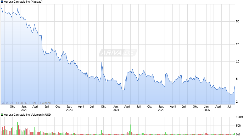Viewport: 246px width, 137px height.
Task: Select the 'Aurora Cannabis Inc Volumen in USD' title
Action: [x=27, y=115]
